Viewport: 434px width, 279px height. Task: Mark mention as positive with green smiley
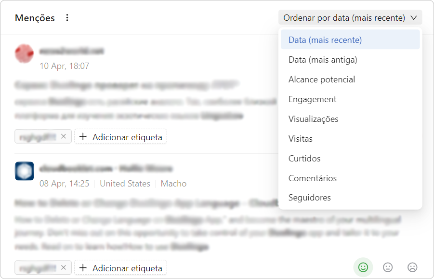[363, 267]
